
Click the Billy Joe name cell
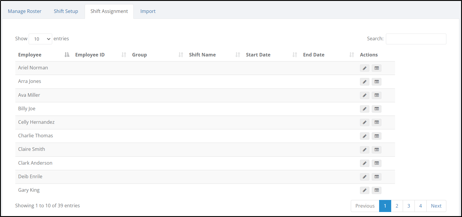point(27,108)
